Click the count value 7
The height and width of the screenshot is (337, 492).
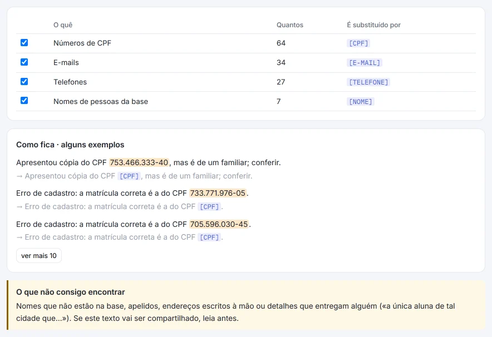tap(279, 101)
